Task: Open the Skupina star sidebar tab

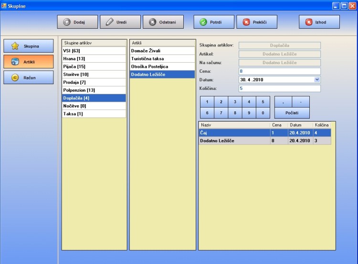Action: point(28,46)
